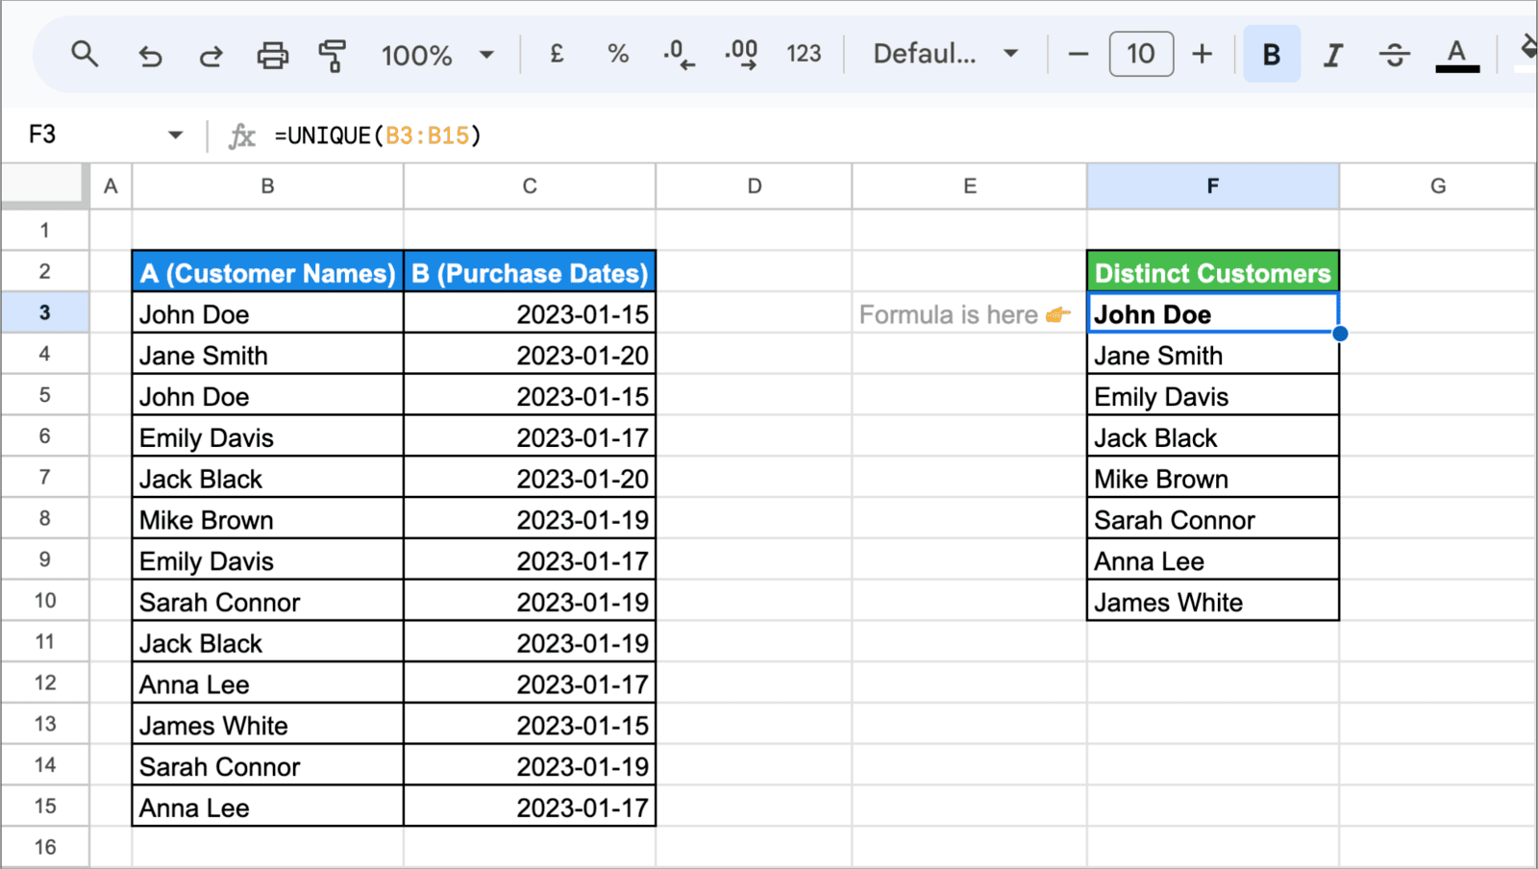Open the name box dropdown
The width and height of the screenshot is (1538, 869).
pos(175,135)
